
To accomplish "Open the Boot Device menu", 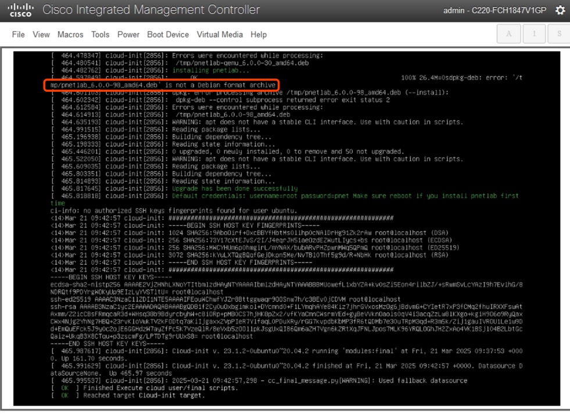I will pos(168,35).
